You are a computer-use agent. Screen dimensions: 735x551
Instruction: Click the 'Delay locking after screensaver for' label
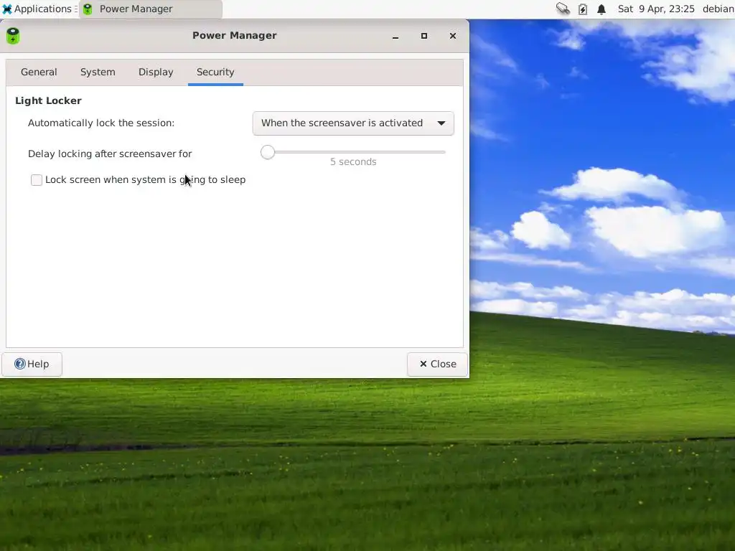[x=110, y=154]
